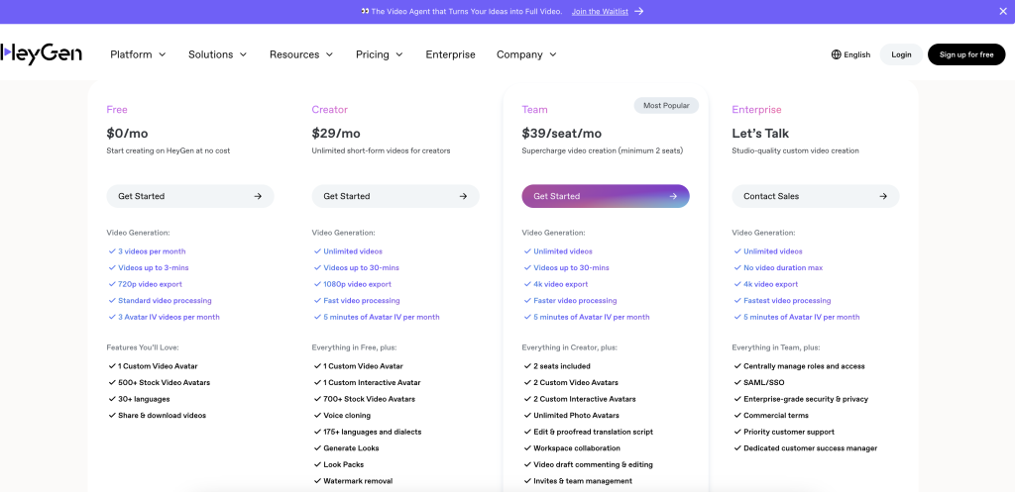The height and width of the screenshot is (492, 1015).
Task: Open the English language selector
Action: click(x=850, y=55)
